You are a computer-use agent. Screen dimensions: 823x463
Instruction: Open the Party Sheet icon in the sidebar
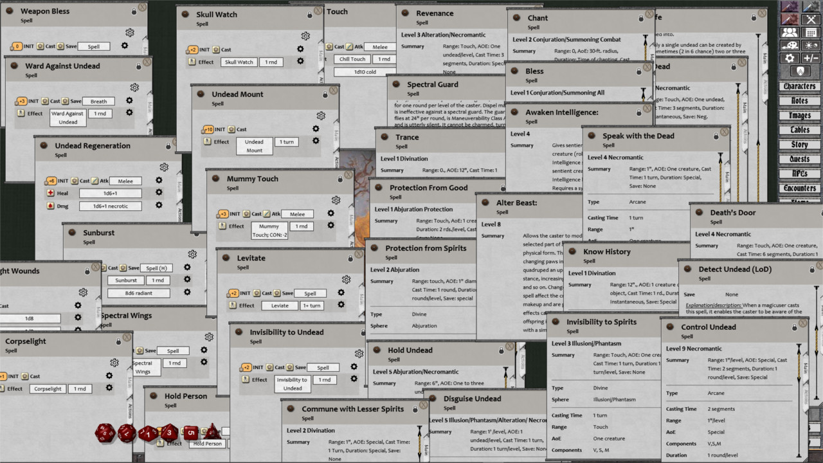pos(790,32)
